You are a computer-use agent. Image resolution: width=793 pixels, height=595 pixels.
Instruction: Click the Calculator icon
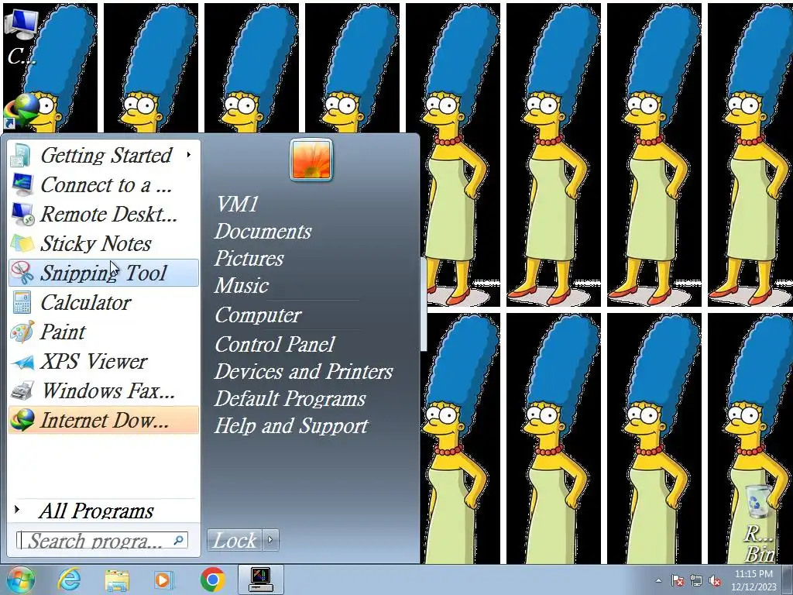pyautogui.click(x=21, y=303)
